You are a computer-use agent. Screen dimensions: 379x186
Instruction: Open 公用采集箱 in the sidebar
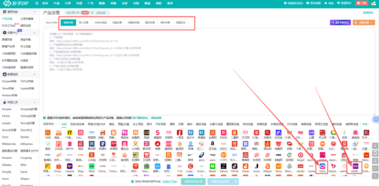[x=27, y=19]
